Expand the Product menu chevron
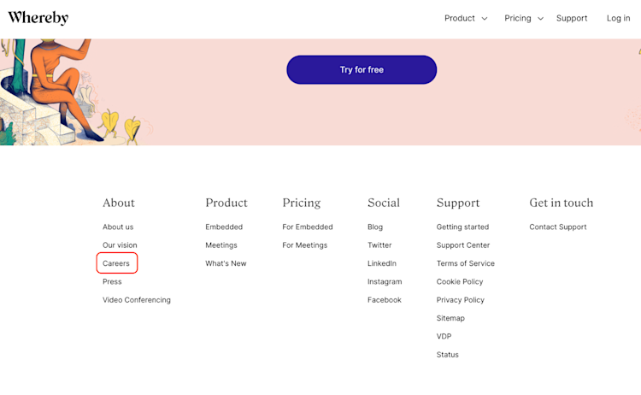Screen dimensions: 641x395 pos(485,19)
